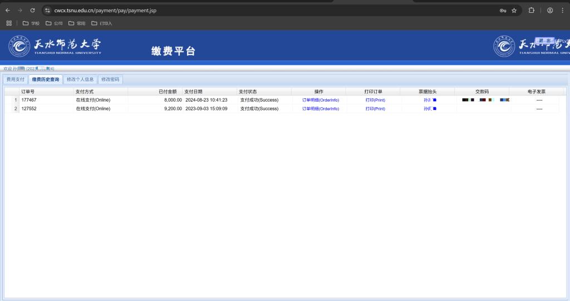Click the edit icon beside first order's invoice title
Image resolution: width=570 pixels, height=301 pixels.
(435, 100)
